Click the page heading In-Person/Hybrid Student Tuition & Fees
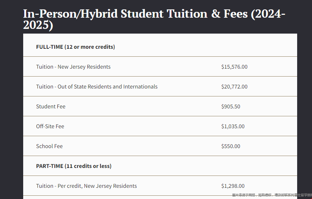 pyautogui.click(x=154, y=19)
